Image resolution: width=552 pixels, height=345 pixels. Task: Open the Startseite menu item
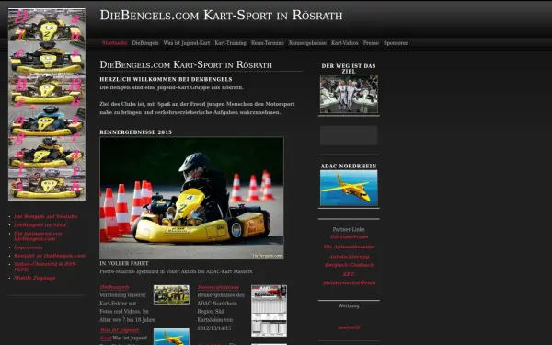(114, 43)
